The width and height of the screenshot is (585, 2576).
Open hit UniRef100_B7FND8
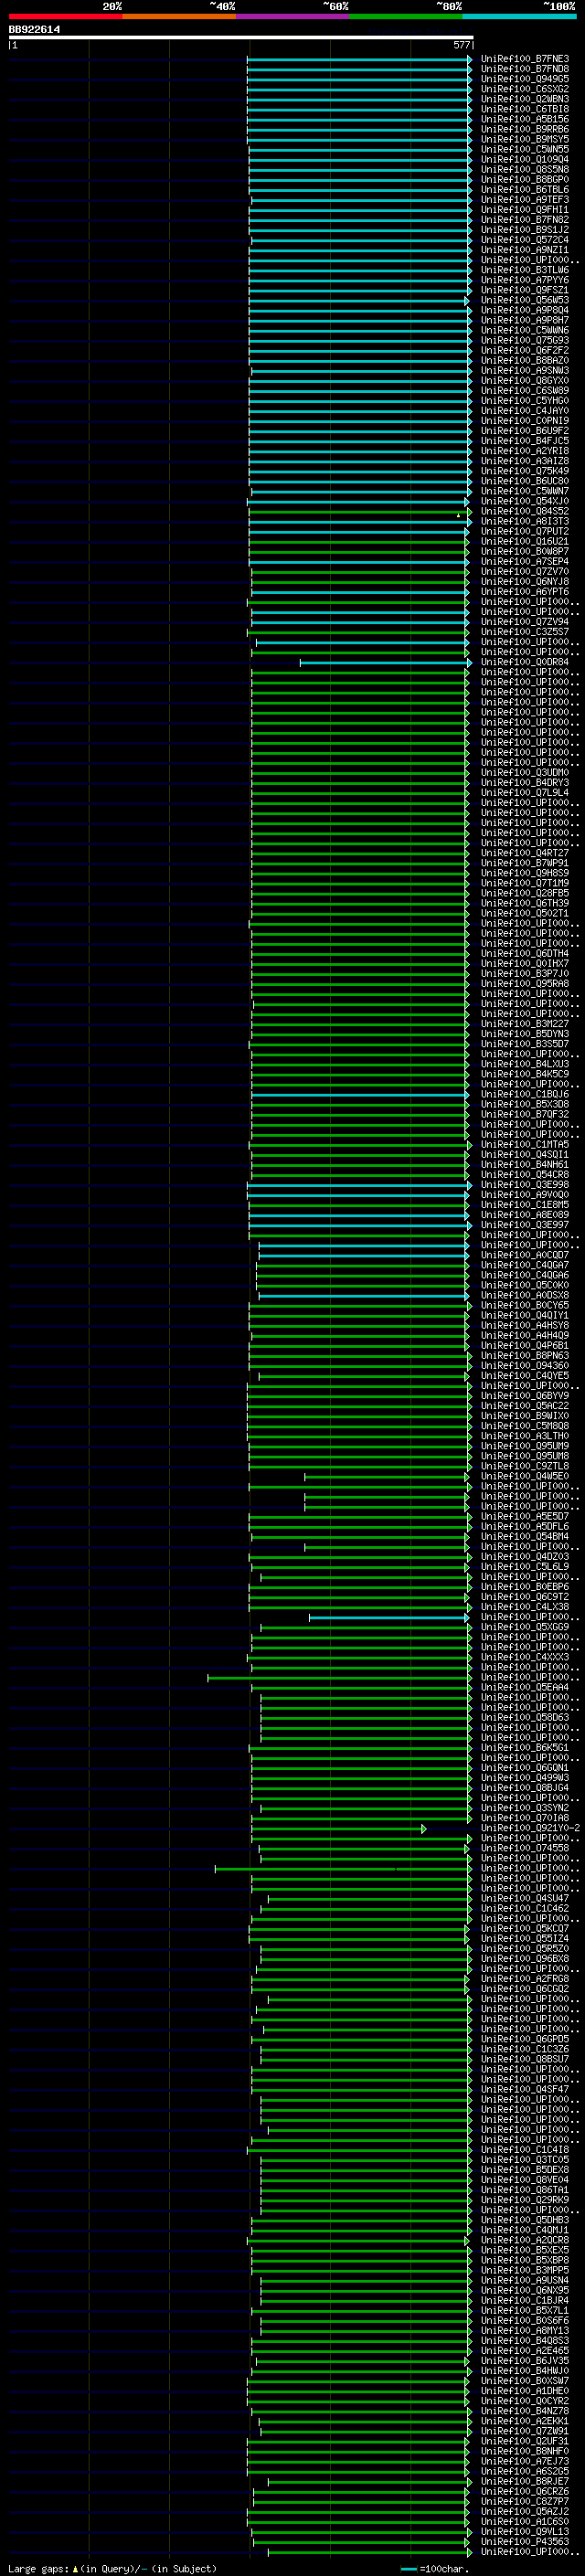point(525,69)
